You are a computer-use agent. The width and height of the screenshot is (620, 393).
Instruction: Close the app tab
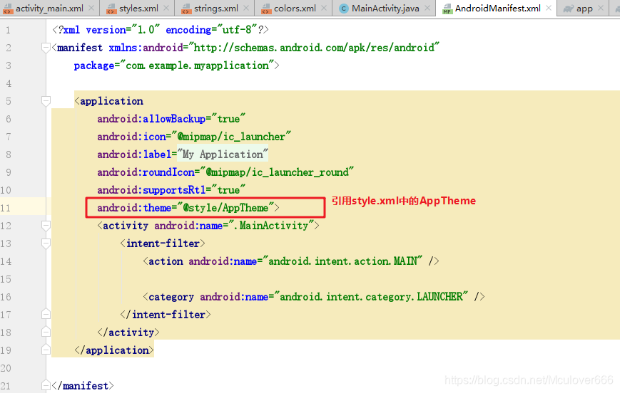(x=601, y=8)
